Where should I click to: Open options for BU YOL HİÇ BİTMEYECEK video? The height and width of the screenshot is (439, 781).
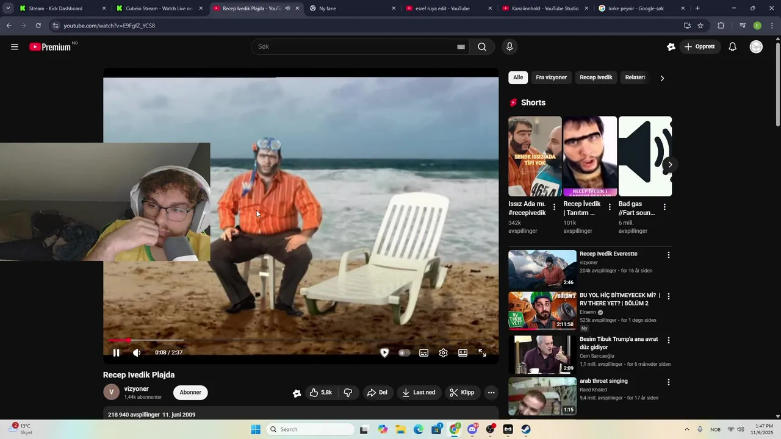click(668, 296)
